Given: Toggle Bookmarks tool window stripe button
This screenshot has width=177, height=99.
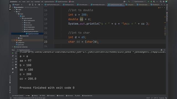Looking at the screenshot, I should (x=10, y=79).
